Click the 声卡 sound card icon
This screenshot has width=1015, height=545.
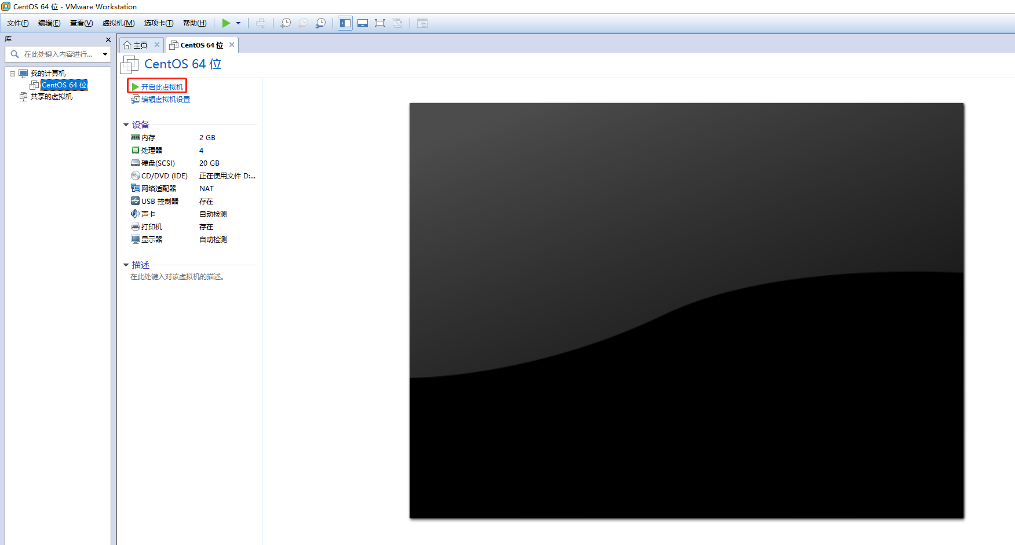pos(136,214)
